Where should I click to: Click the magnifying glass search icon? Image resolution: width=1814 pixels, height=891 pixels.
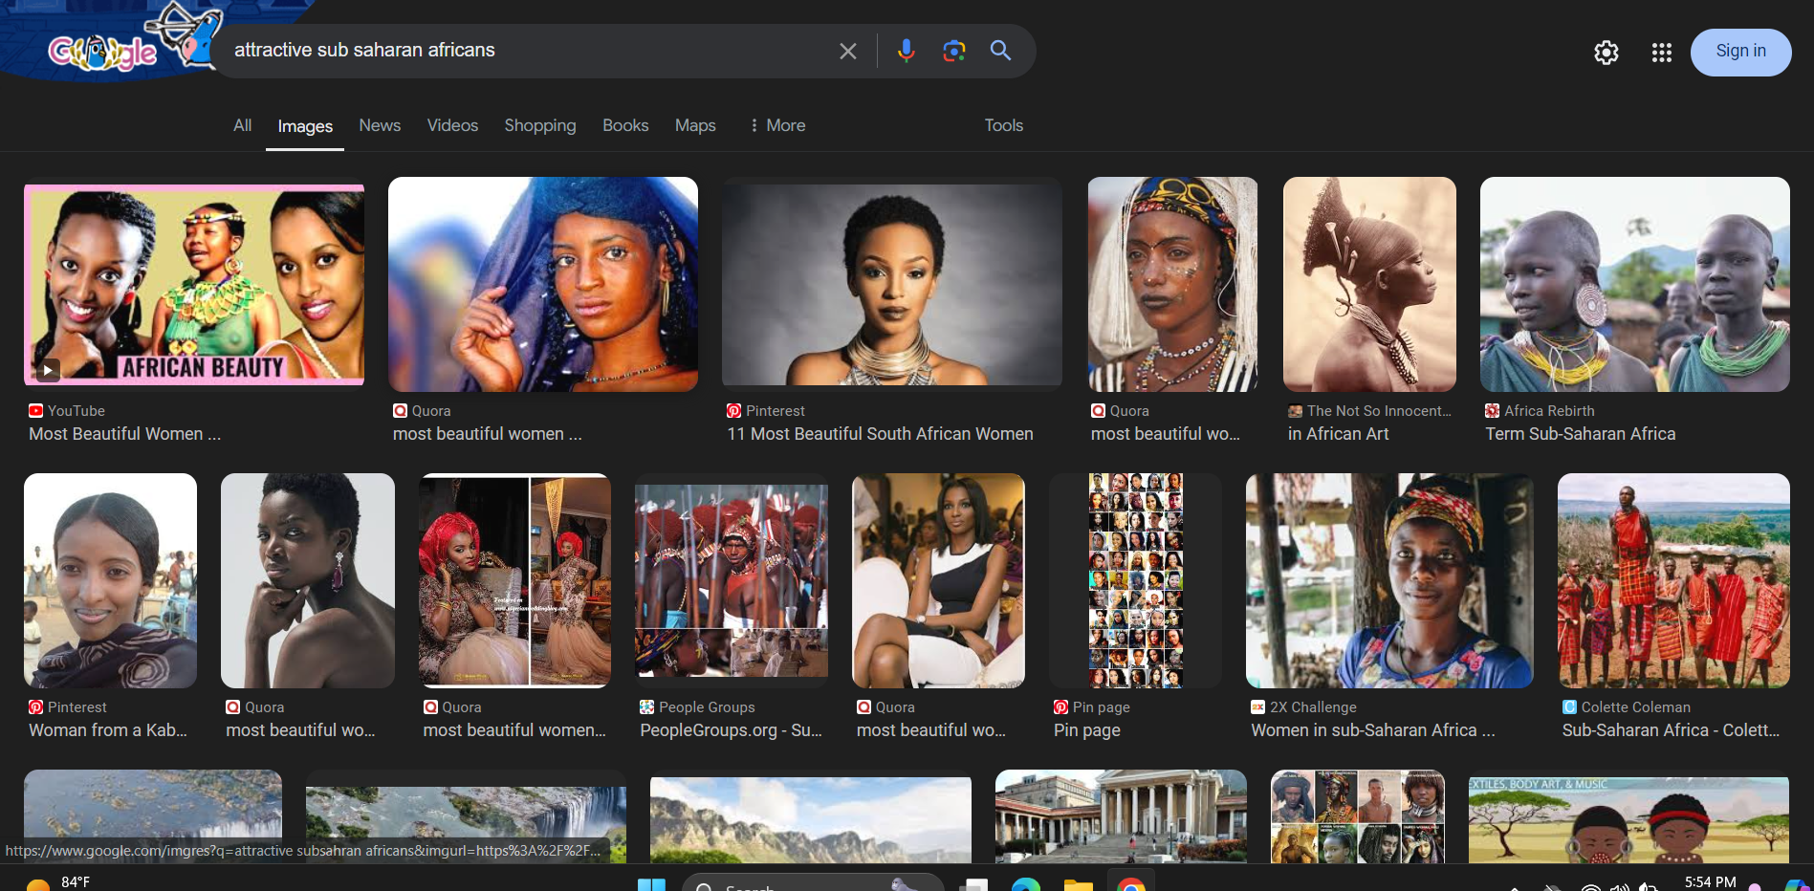[x=1000, y=51]
